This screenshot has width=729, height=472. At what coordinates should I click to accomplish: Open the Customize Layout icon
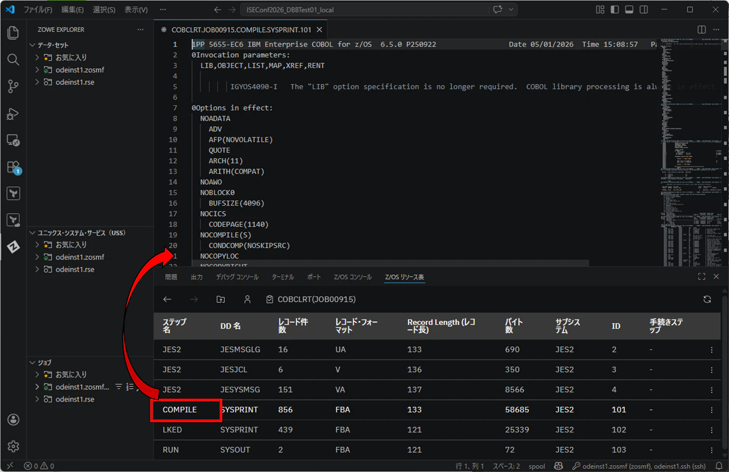[600, 10]
